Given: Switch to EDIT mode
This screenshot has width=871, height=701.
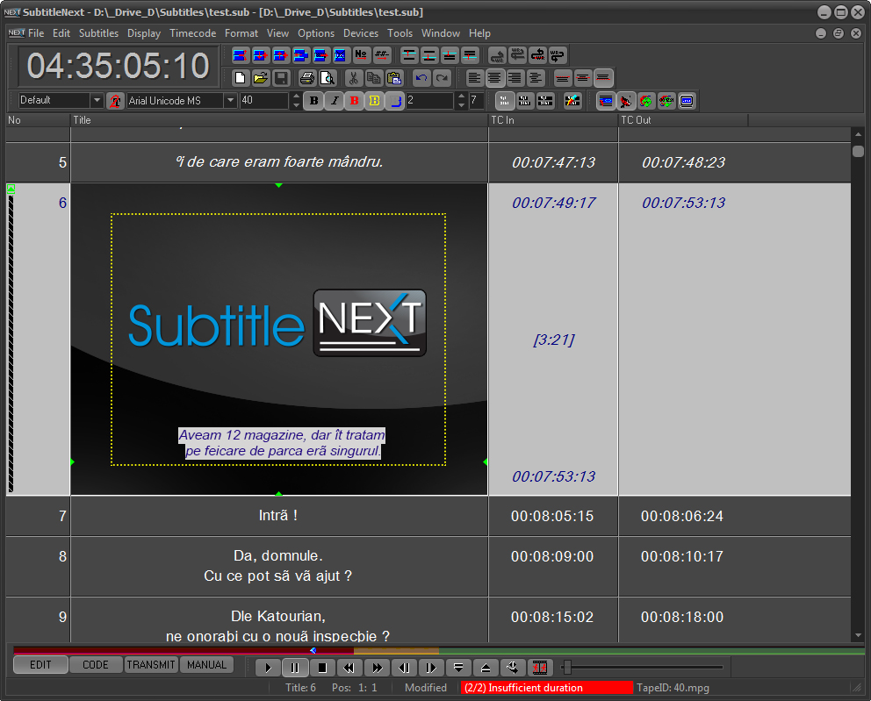Looking at the screenshot, I should pos(40,665).
